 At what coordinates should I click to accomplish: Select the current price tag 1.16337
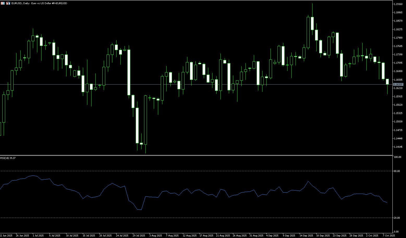click(x=398, y=85)
